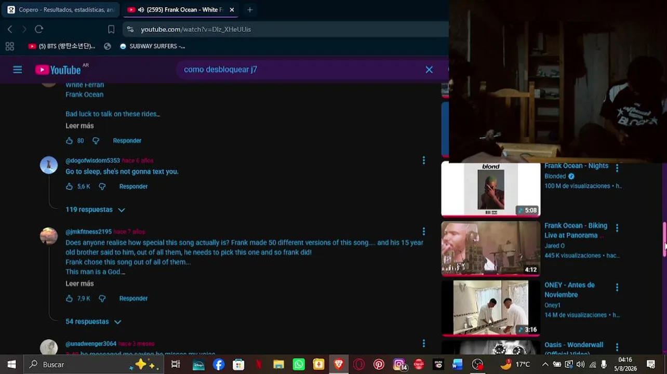Reply to the comment with 80 likes
This screenshot has width=667, height=374.
(127, 141)
